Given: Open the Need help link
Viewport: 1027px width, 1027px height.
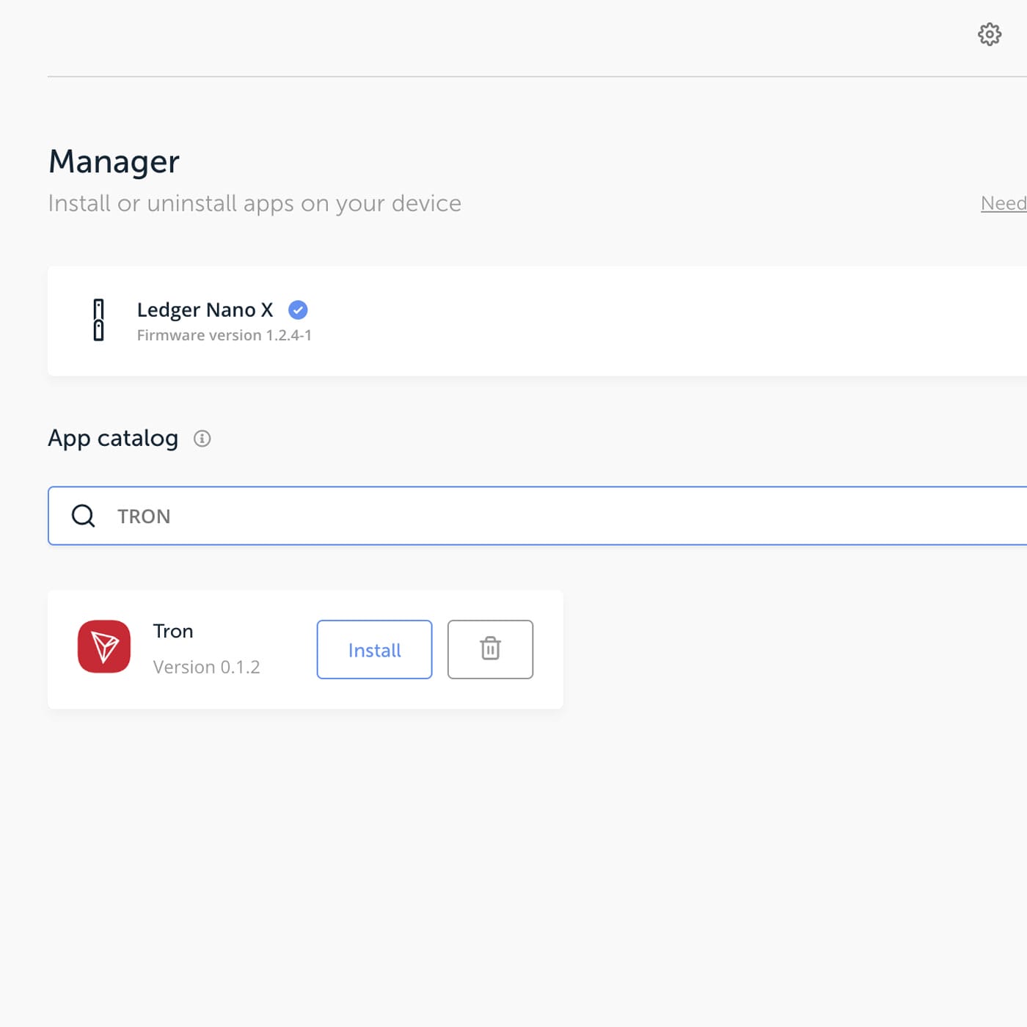Looking at the screenshot, I should 1004,203.
